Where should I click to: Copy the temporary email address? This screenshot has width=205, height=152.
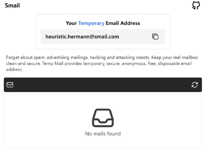click(x=155, y=36)
